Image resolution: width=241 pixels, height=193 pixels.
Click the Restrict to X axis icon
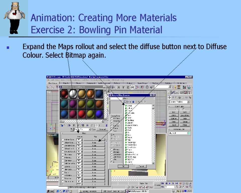point(118,87)
